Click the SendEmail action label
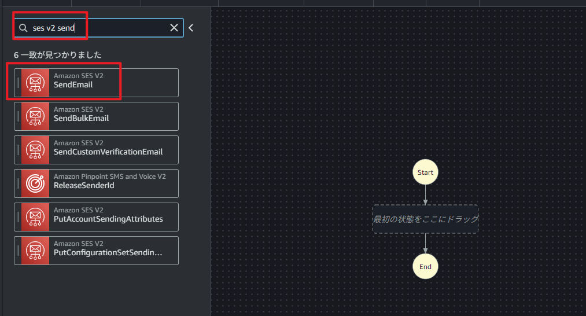This screenshot has height=316, width=586. click(73, 85)
